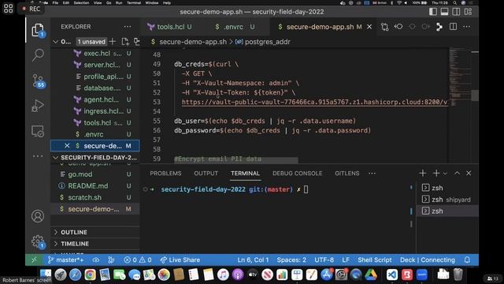Show additional activity bar views ellipsis
This screenshot has height=284, width=504.
click(x=38, y=156)
